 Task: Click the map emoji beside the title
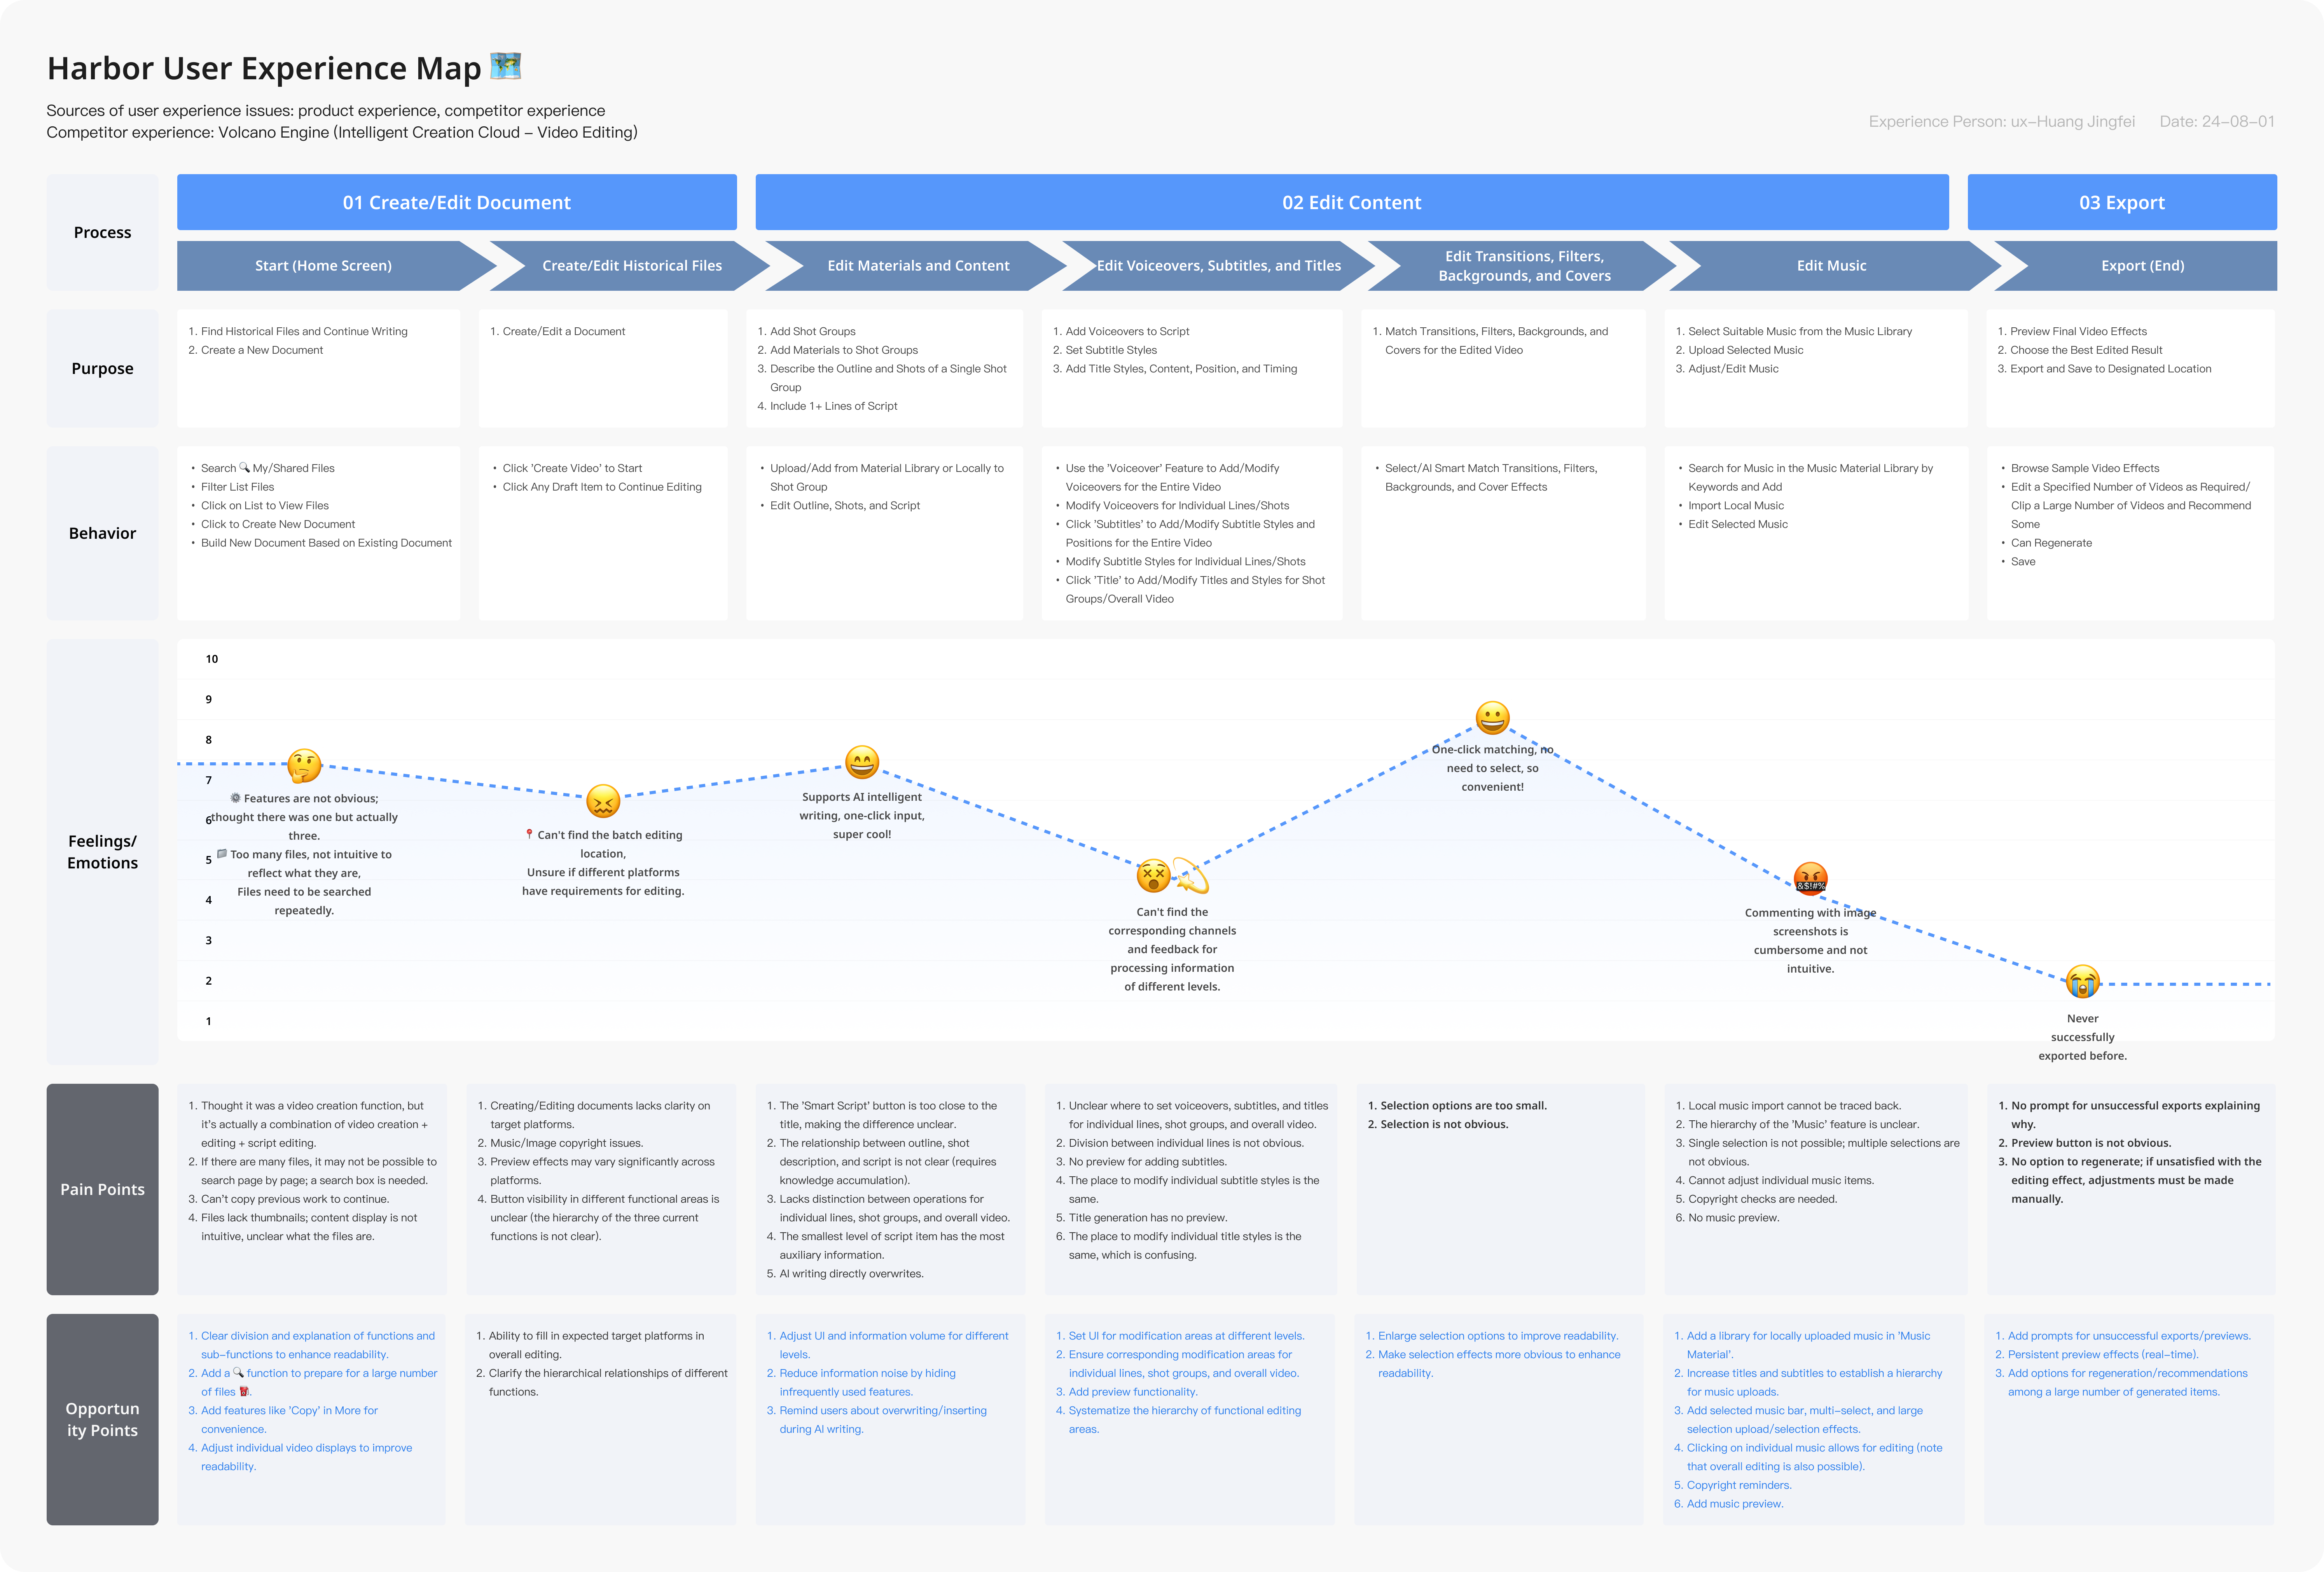point(506,67)
